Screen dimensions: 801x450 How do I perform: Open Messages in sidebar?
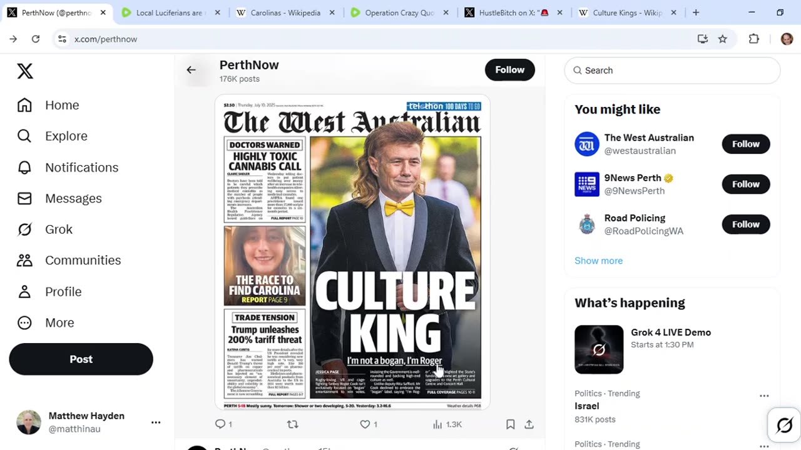59,198
